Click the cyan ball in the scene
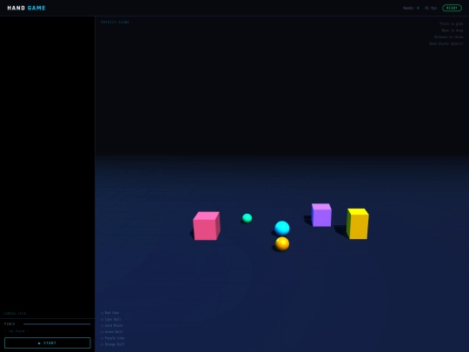 tap(282, 228)
